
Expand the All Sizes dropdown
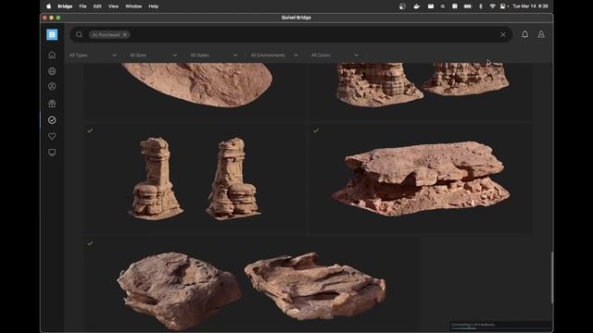pyautogui.click(x=153, y=55)
